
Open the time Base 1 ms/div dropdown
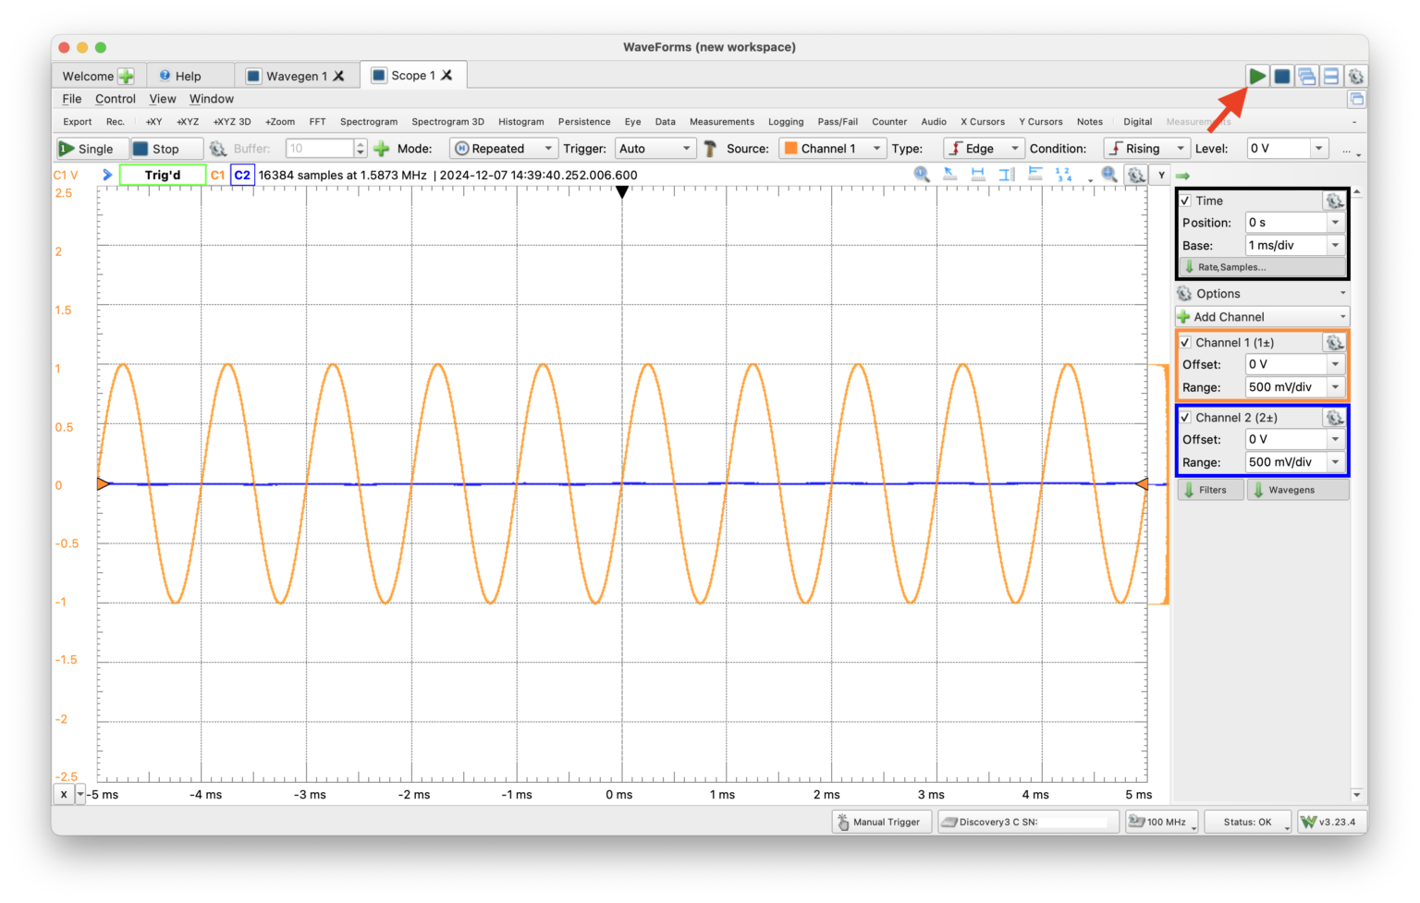pyautogui.click(x=1335, y=245)
